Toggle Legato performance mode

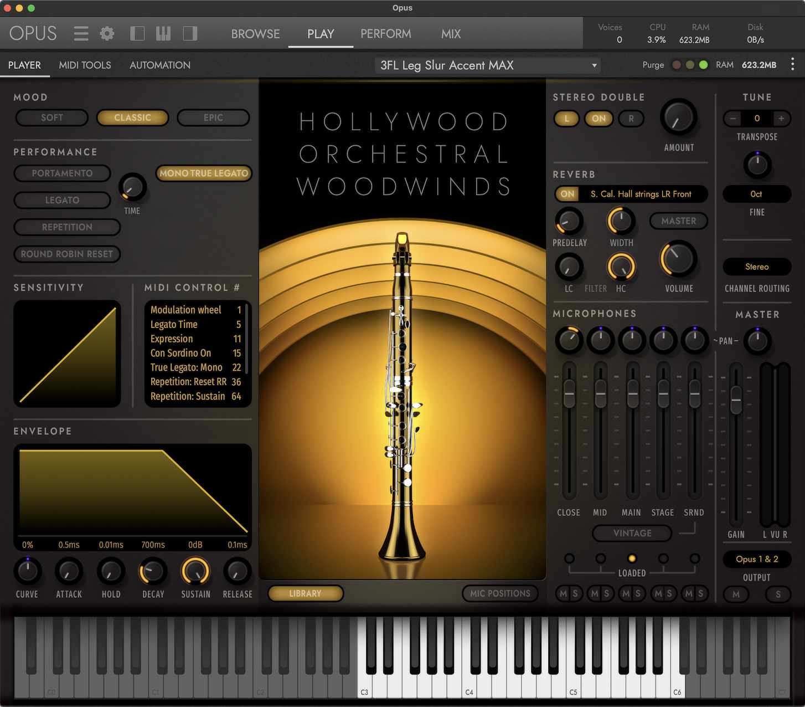tap(62, 200)
